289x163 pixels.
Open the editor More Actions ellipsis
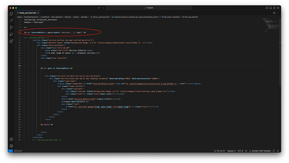[278, 13]
